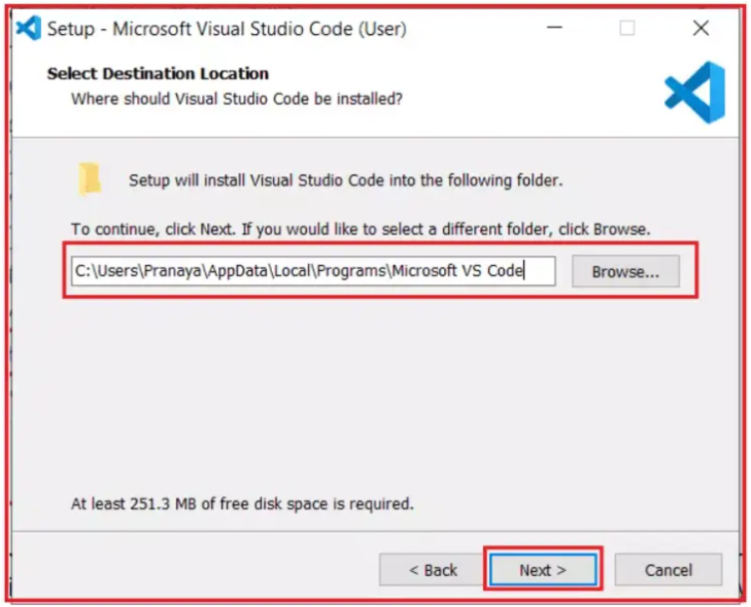Image resolution: width=751 pixels, height=607 pixels.
Task: Click the "Select Destination Location" heading
Action: (x=157, y=73)
